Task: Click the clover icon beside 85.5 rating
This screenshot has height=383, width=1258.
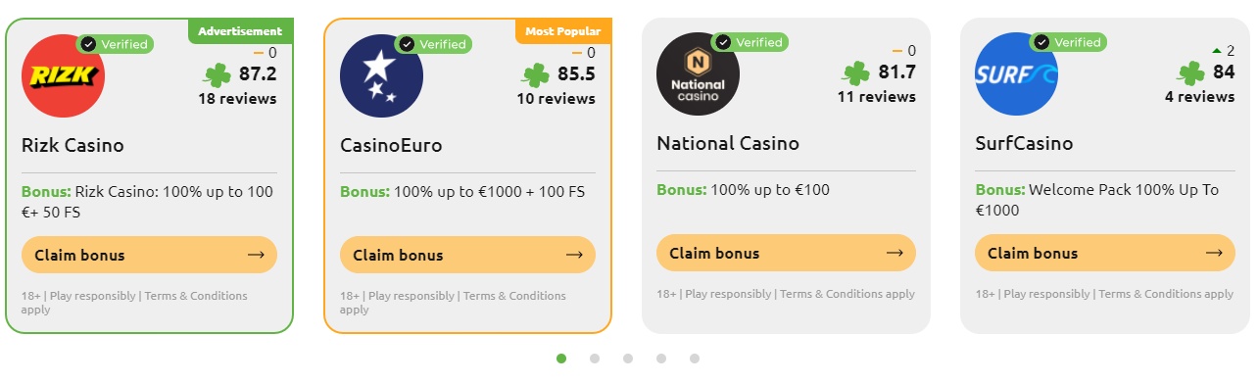Action: tap(535, 74)
